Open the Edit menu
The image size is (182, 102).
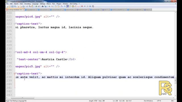click(x=11, y=4)
